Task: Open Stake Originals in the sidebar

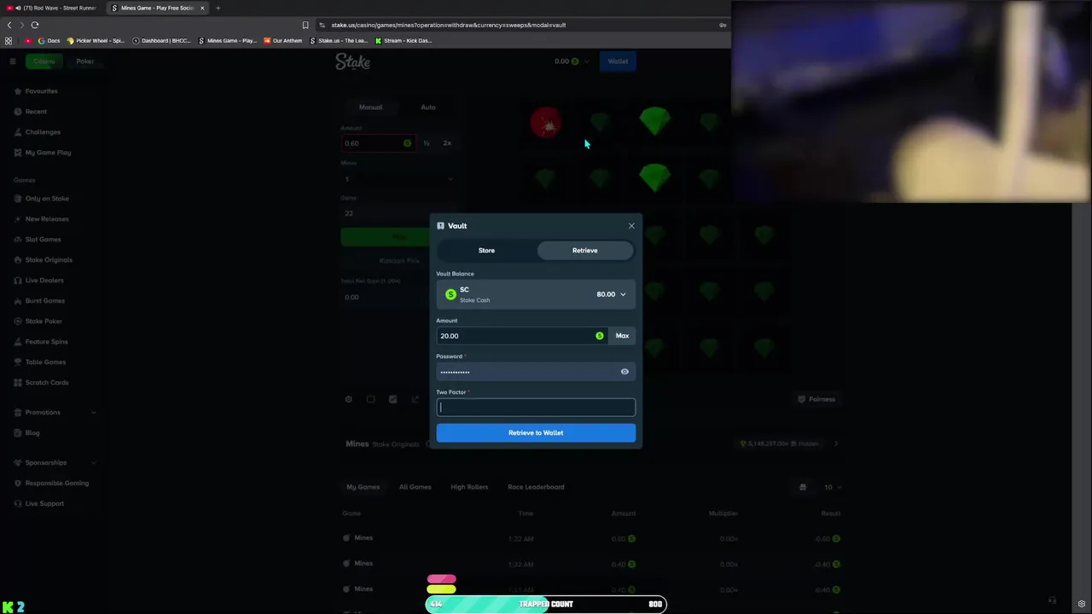Action: 49,260
